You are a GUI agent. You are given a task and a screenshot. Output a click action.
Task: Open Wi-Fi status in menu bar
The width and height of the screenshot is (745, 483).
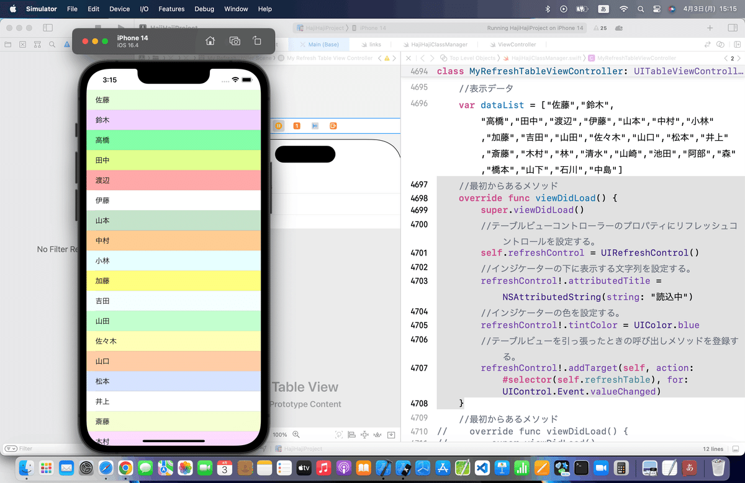point(624,9)
